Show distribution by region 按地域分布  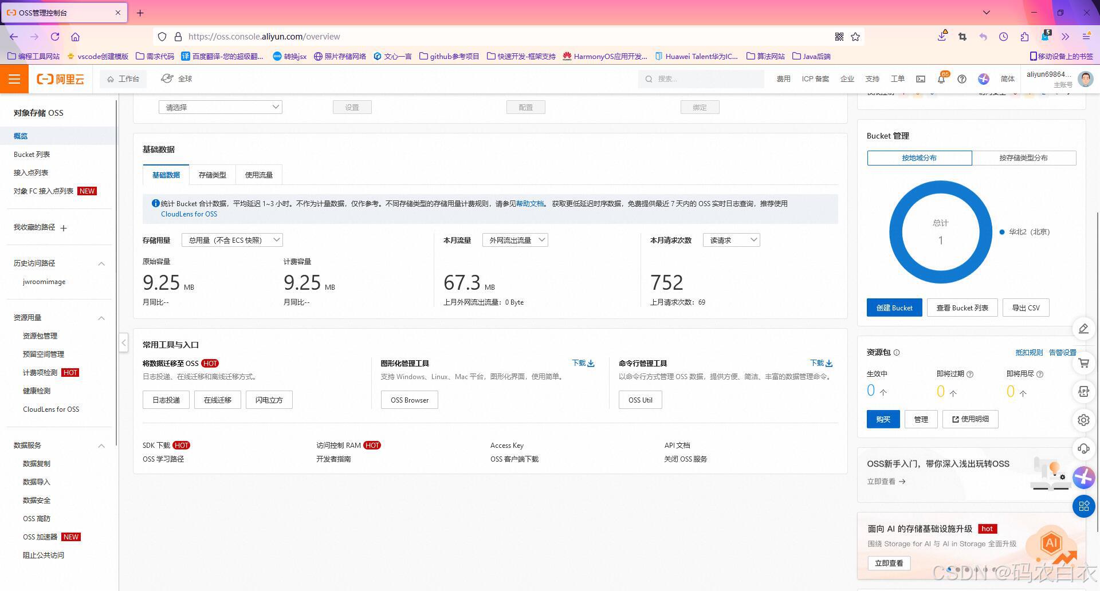[920, 158]
